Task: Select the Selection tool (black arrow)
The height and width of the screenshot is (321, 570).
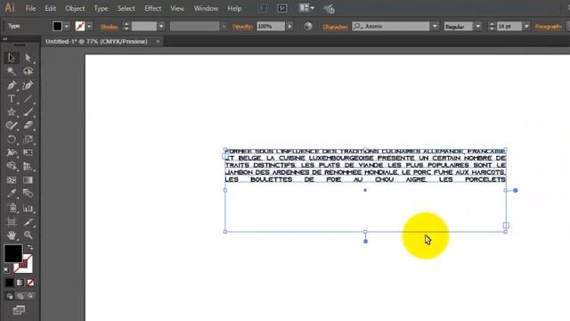Action: pos(12,58)
